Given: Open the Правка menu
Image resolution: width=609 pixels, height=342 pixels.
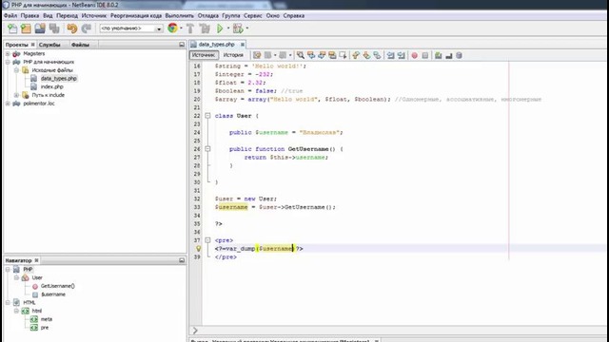Looking at the screenshot, I should [x=29, y=15].
